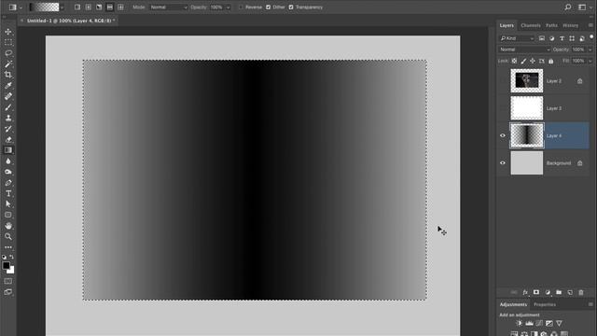Select the Gradient tool in toolbar
597x336 pixels.
tap(8, 150)
